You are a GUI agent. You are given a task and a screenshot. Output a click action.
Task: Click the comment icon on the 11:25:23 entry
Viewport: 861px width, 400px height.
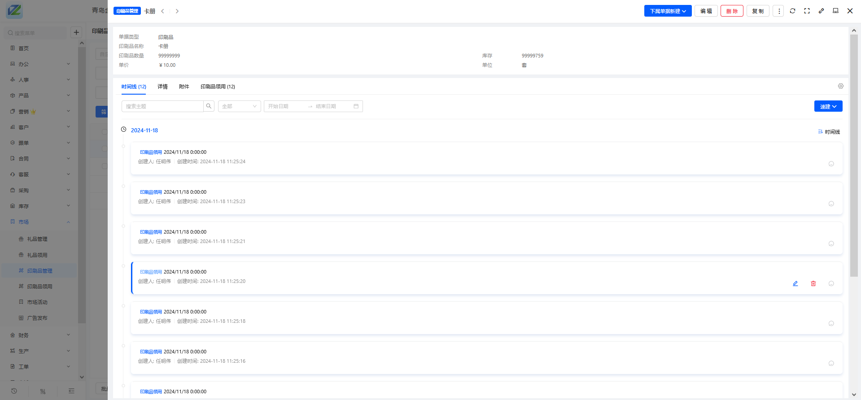831,204
